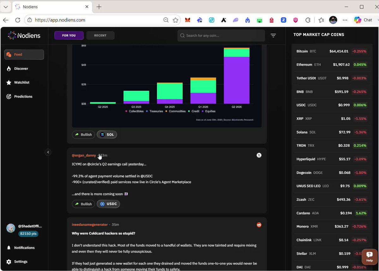Viewport: 379px width, 271px height.
Task: Open Copilot Chat in the browser
Action: click(x=363, y=20)
